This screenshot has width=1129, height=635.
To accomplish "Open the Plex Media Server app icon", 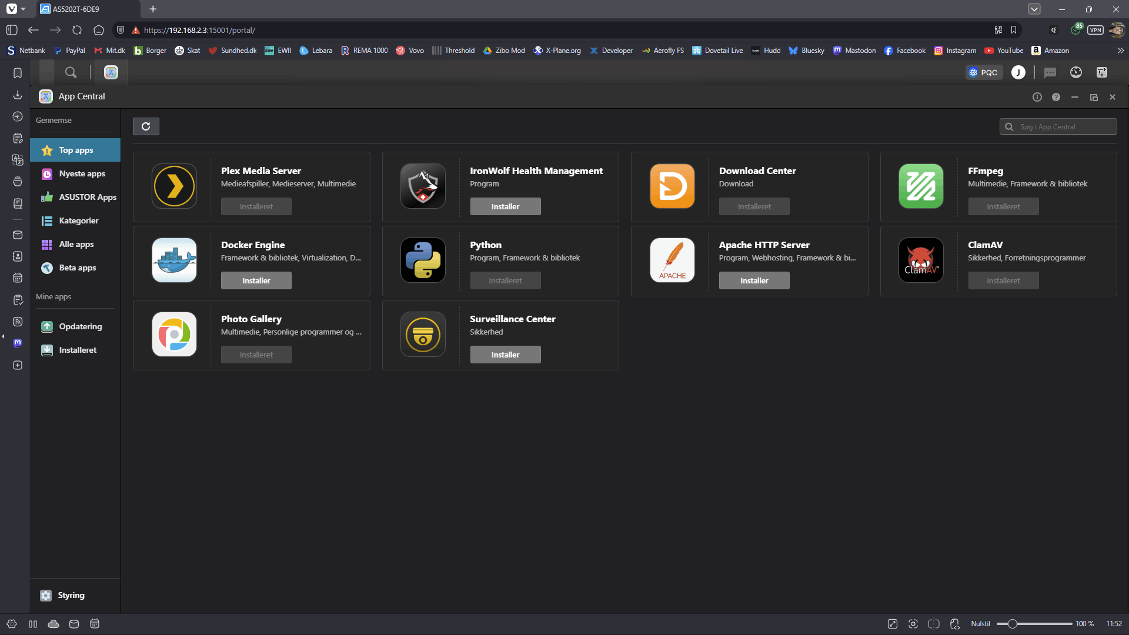I will tap(174, 186).
